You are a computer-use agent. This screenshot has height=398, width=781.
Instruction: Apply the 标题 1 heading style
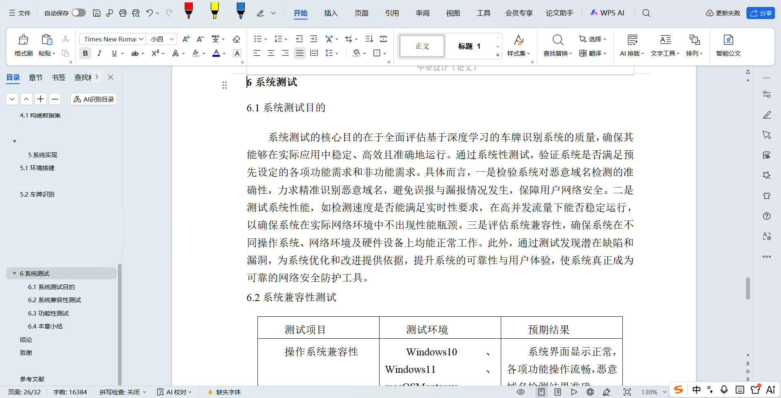(469, 46)
